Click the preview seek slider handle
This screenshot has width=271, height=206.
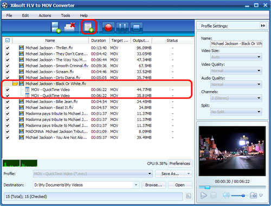(207, 187)
